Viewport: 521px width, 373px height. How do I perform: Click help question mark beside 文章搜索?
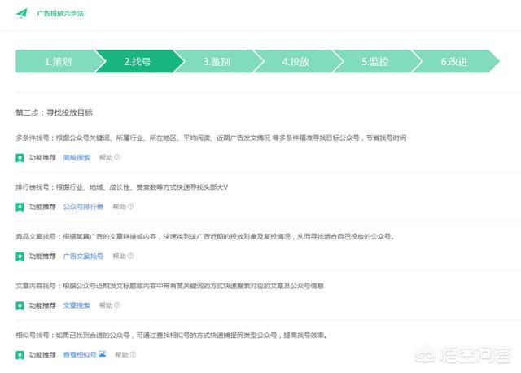(117, 305)
